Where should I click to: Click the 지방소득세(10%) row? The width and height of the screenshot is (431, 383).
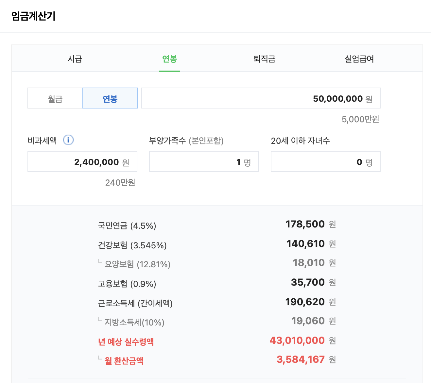tap(131, 322)
